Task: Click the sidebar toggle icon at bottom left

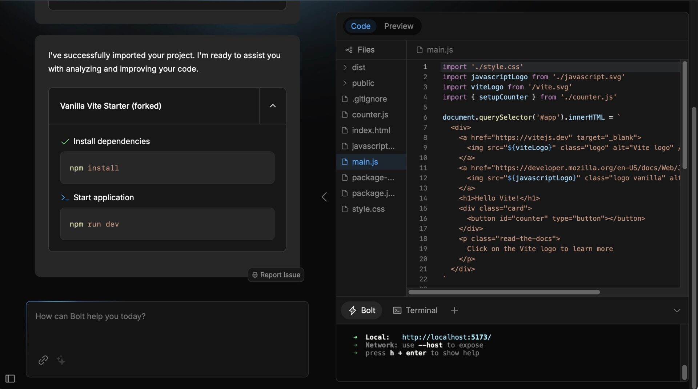Action: point(10,378)
